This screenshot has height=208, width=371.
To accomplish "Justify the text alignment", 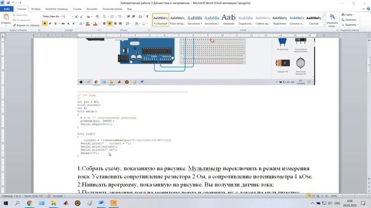I will (x=120, y=24).
